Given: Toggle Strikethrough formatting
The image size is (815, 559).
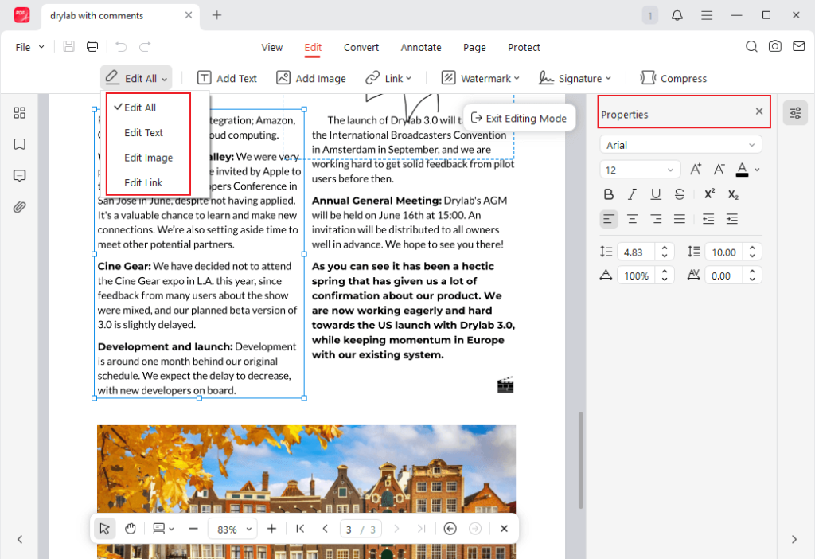Looking at the screenshot, I should click(680, 193).
